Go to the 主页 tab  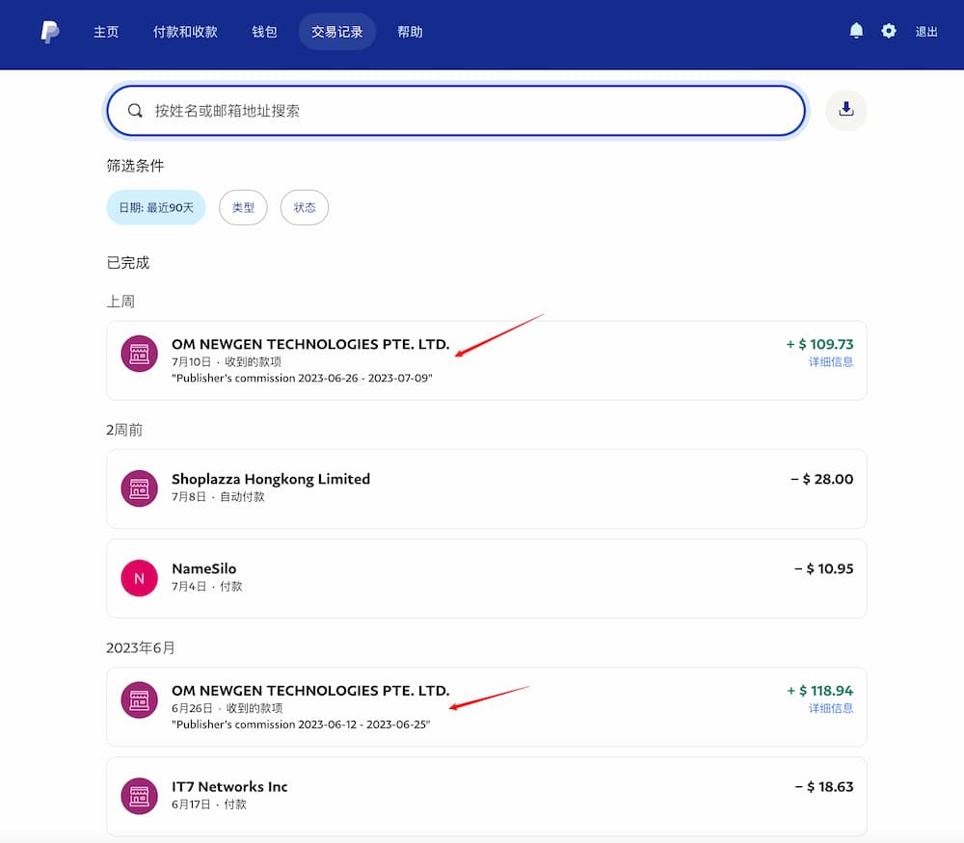pyautogui.click(x=106, y=32)
